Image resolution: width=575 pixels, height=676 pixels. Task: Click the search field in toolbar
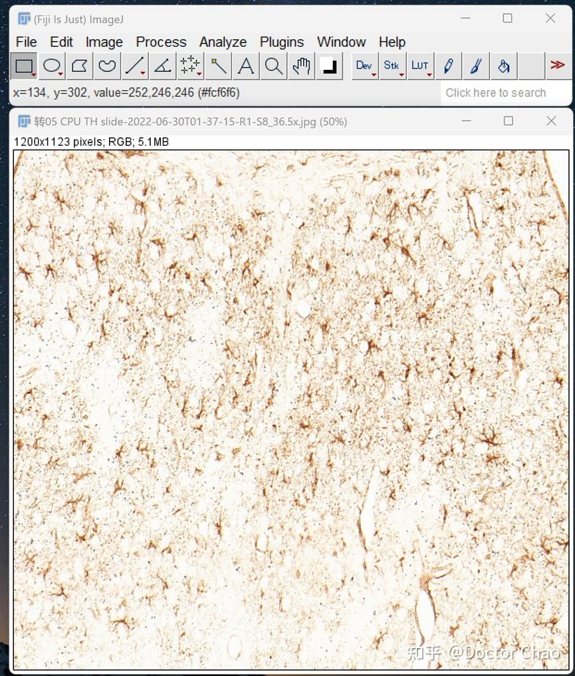(x=506, y=92)
